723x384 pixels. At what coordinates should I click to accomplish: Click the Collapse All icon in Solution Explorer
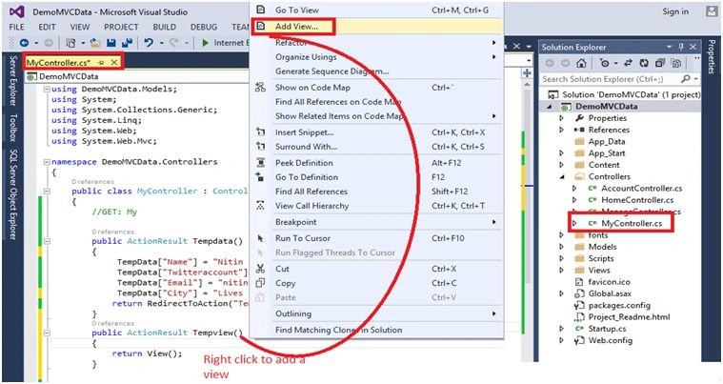pos(660,63)
